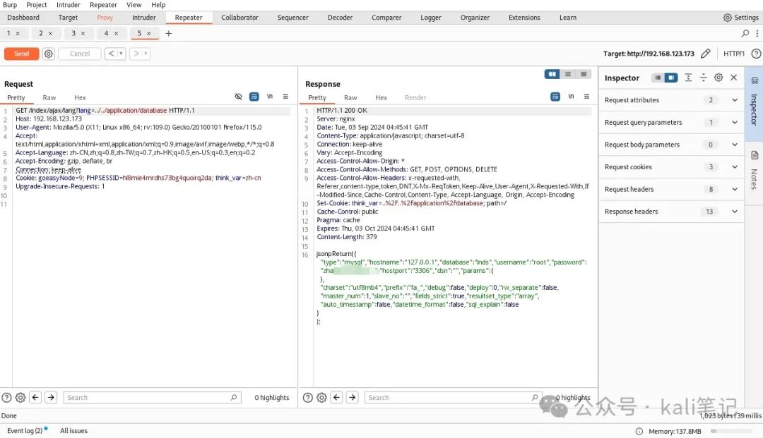
Task: Click the HTTP/1 protocol selector
Action: click(734, 54)
